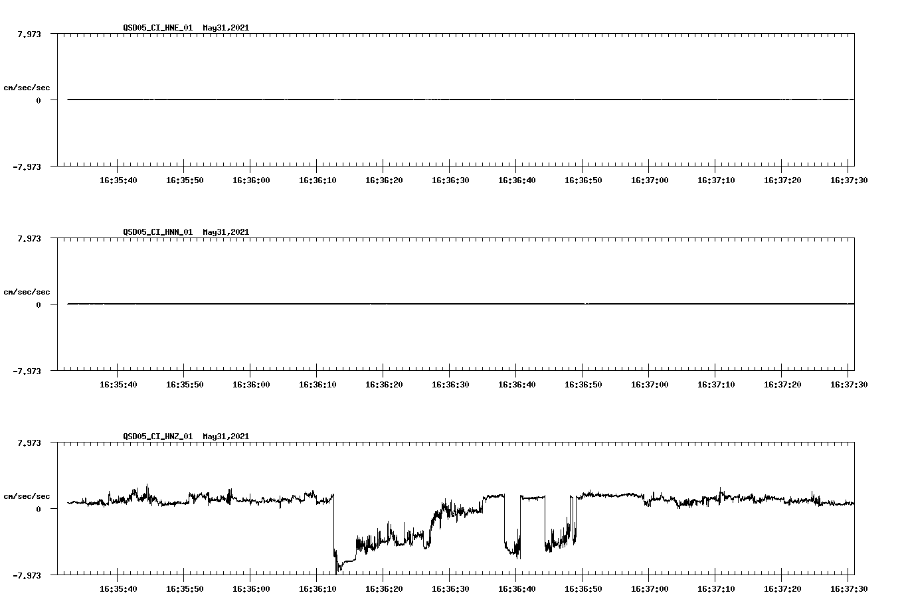Click the cm/sec/sec unit label on HNN plot

27,292
